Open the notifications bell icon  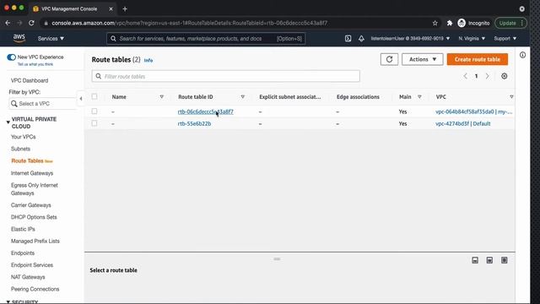pyautogui.click(x=361, y=39)
